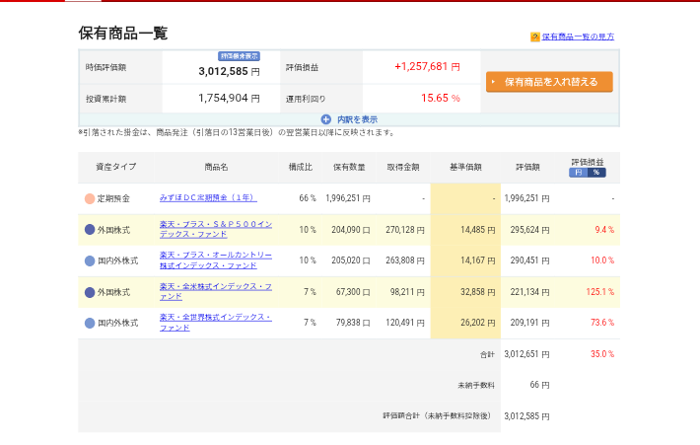Open 楽天・プラス・S&P500インデックス・ファンド link

tap(216, 229)
